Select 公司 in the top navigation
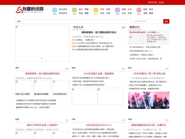This screenshot has height=139, width=185. tap(129, 9)
